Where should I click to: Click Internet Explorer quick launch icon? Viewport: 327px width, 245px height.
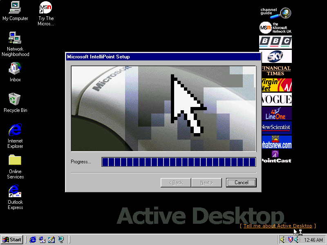point(33,240)
